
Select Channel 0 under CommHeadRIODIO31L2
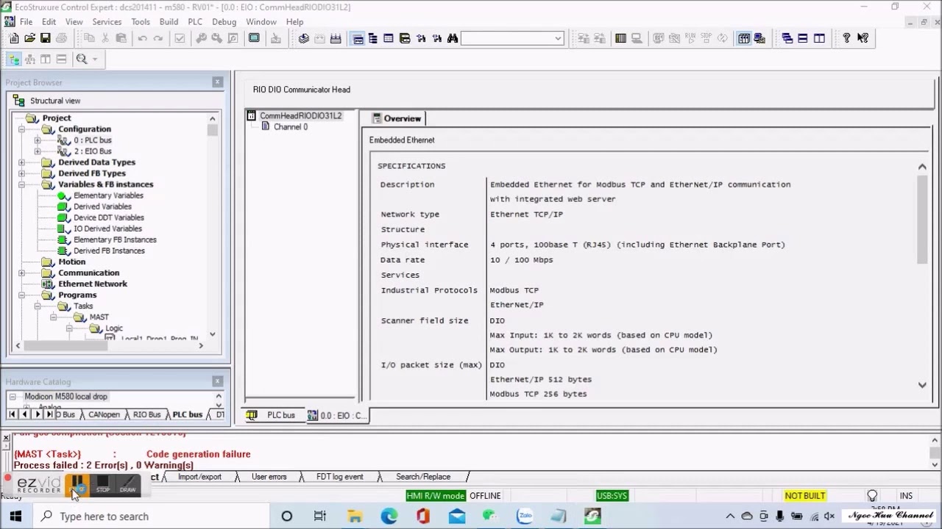point(291,127)
